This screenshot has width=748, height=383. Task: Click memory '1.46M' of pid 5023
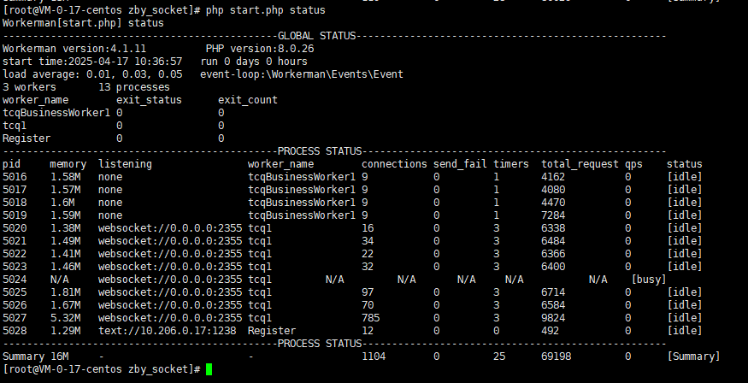tap(65, 267)
